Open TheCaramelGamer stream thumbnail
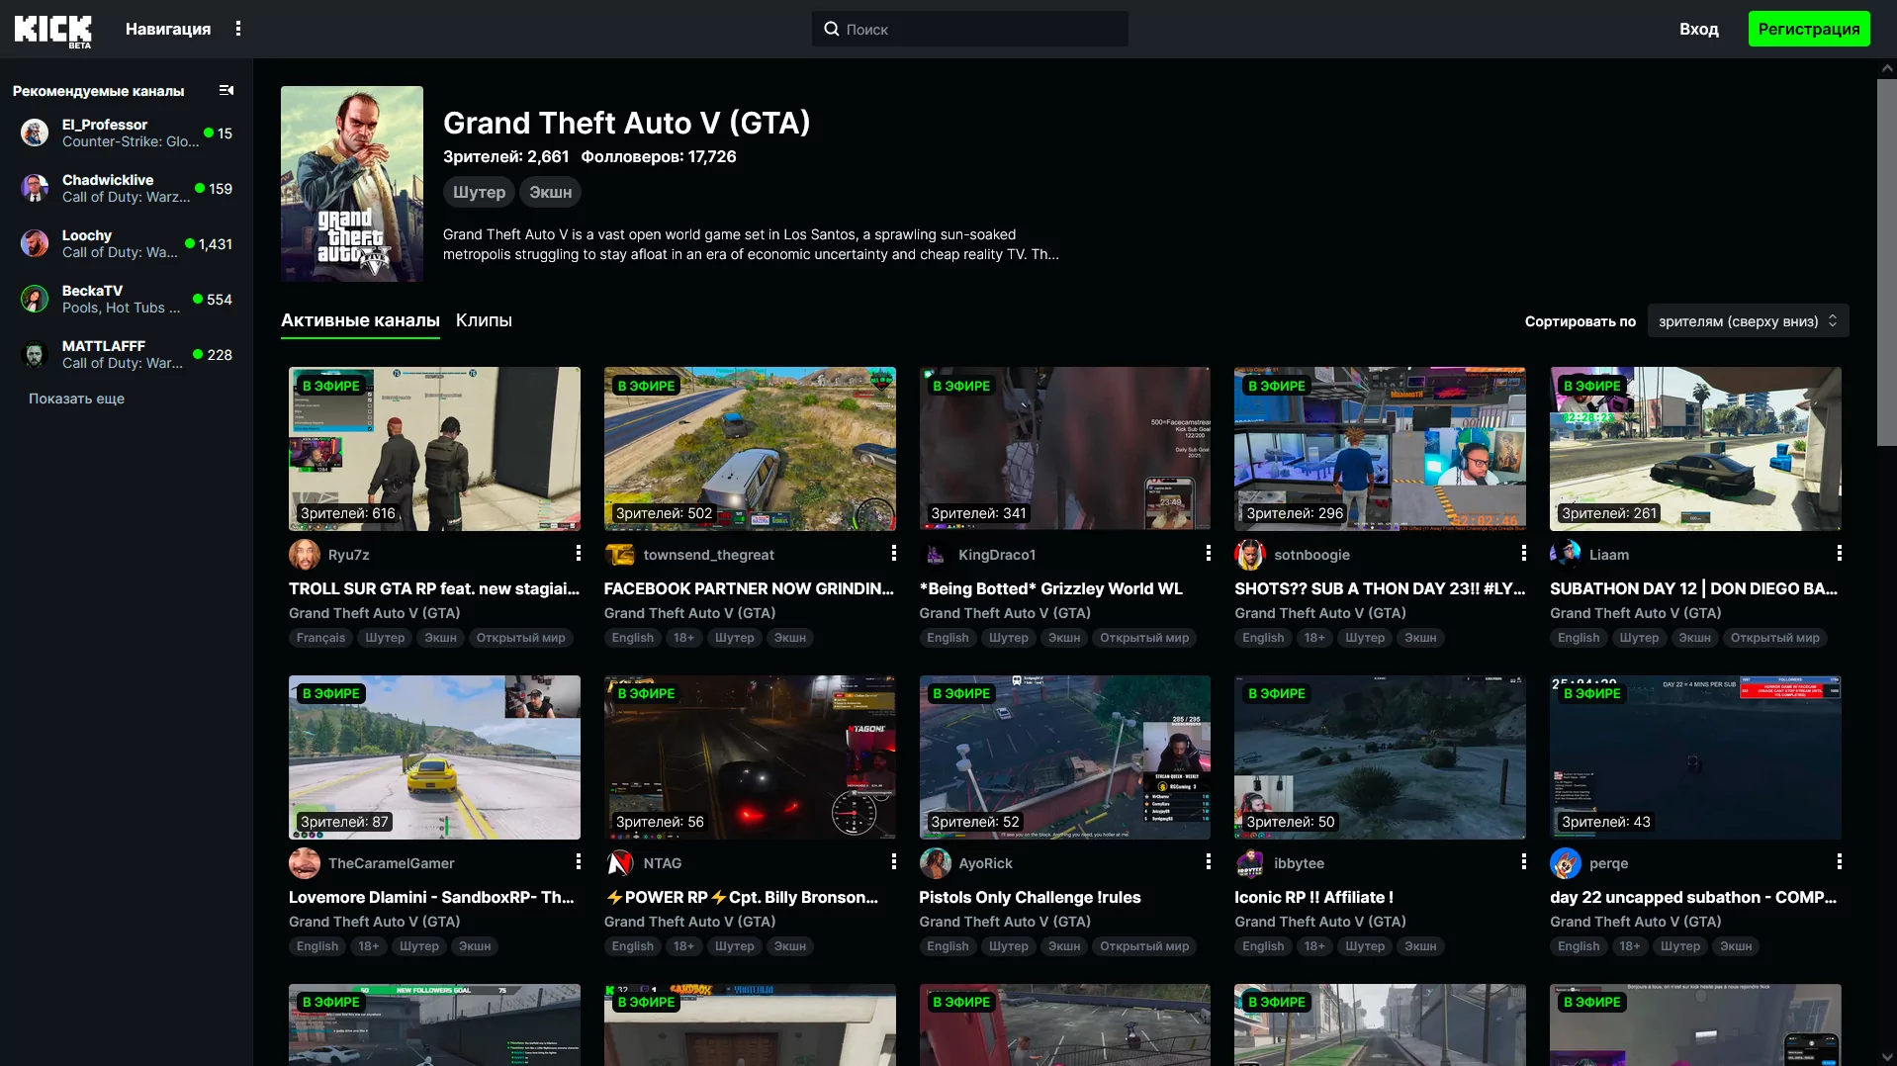This screenshot has width=1897, height=1066. click(434, 757)
